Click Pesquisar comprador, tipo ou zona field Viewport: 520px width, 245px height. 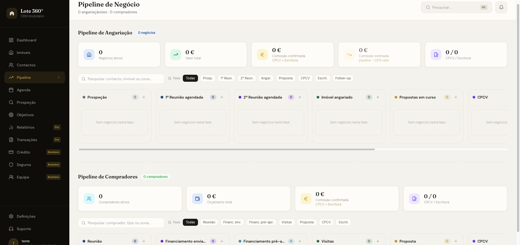point(121,223)
